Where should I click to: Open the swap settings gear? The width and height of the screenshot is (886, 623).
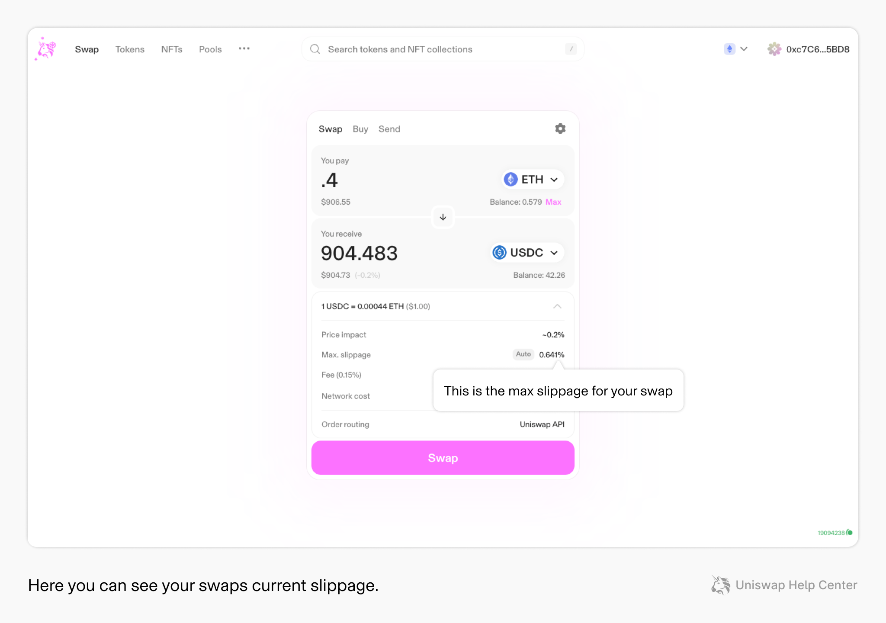pyautogui.click(x=560, y=128)
